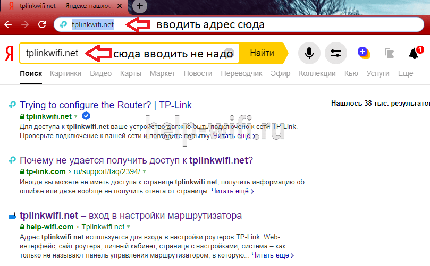Click the yellow Найти search button
This screenshot has height=266, width=430.
pyautogui.click(x=262, y=53)
